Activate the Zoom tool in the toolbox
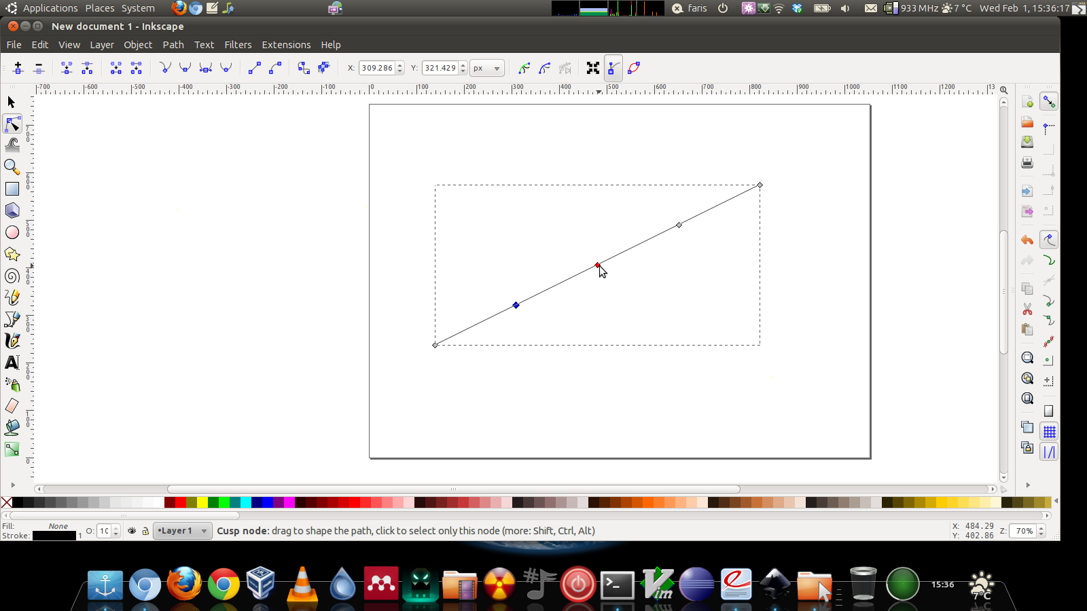1087x611 pixels. point(12,167)
